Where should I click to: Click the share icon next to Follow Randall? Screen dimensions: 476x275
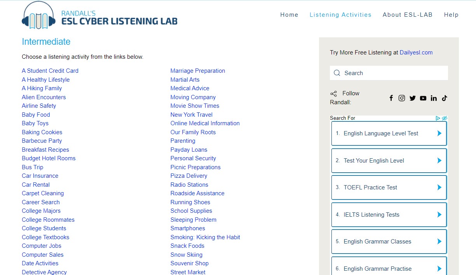tap(333, 93)
